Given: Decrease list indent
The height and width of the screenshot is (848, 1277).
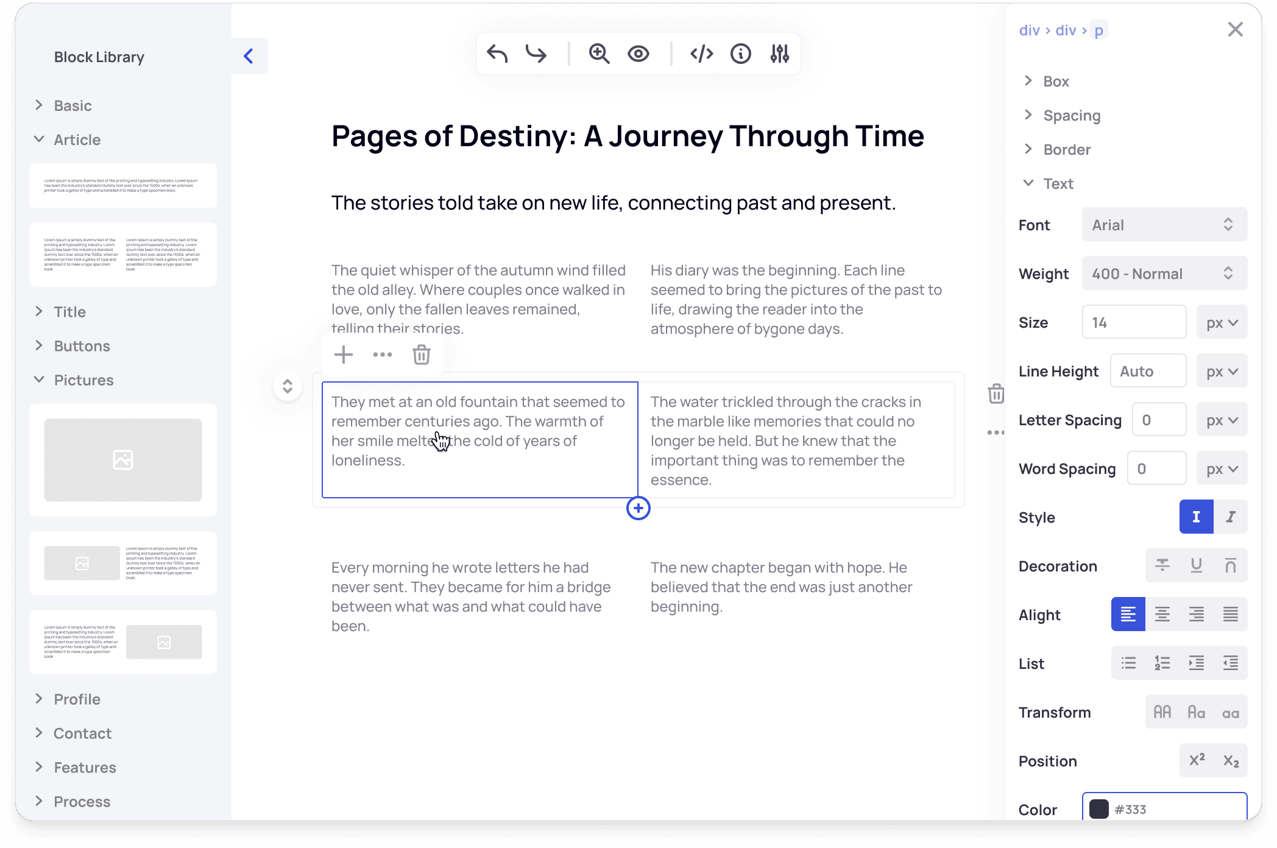Looking at the screenshot, I should point(1231,663).
